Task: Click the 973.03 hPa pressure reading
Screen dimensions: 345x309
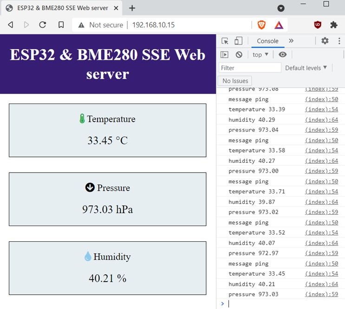Action: click(107, 209)
